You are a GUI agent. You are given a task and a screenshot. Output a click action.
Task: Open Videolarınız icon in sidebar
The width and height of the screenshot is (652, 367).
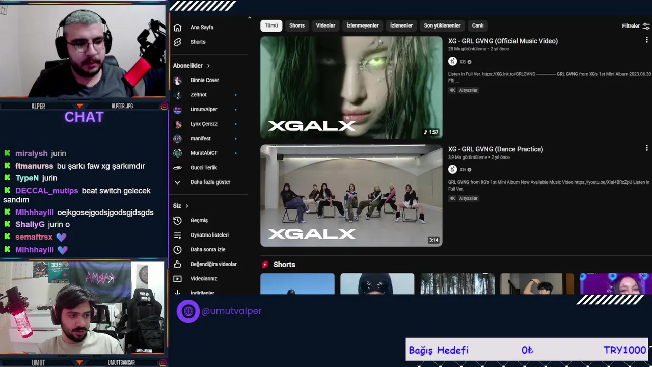pos(177,279)
